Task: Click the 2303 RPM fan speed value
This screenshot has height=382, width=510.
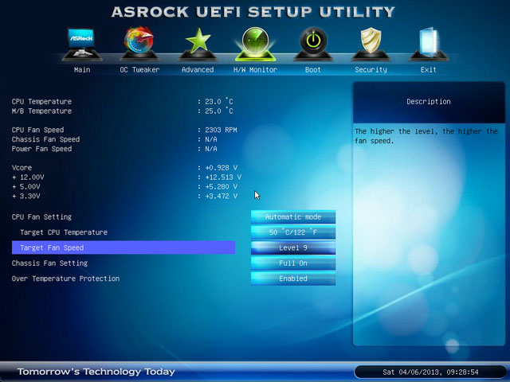Action: [221, 130]
